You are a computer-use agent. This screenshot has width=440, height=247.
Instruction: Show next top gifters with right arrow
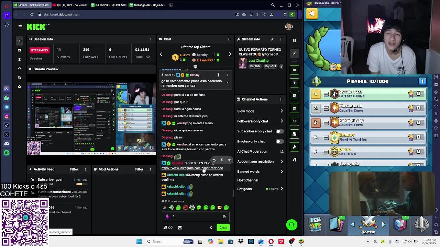pyautogui.click(x=230, y=55)
